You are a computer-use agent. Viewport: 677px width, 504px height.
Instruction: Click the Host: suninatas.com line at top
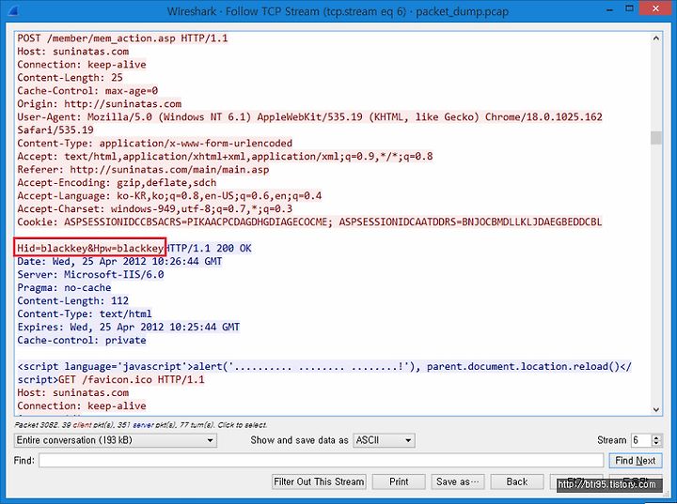(73, 52)
